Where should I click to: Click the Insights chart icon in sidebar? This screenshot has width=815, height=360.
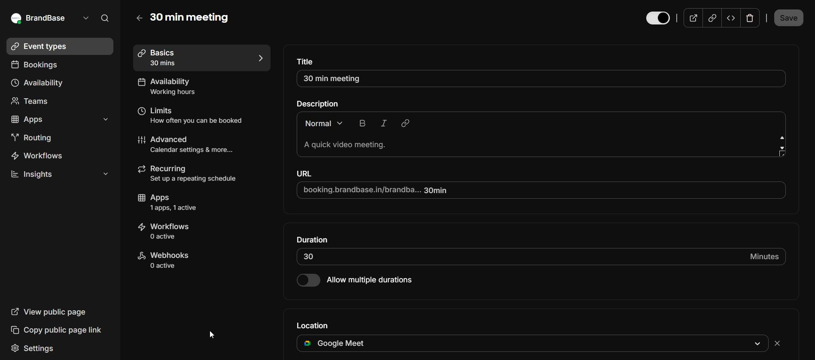coord(15,174)
